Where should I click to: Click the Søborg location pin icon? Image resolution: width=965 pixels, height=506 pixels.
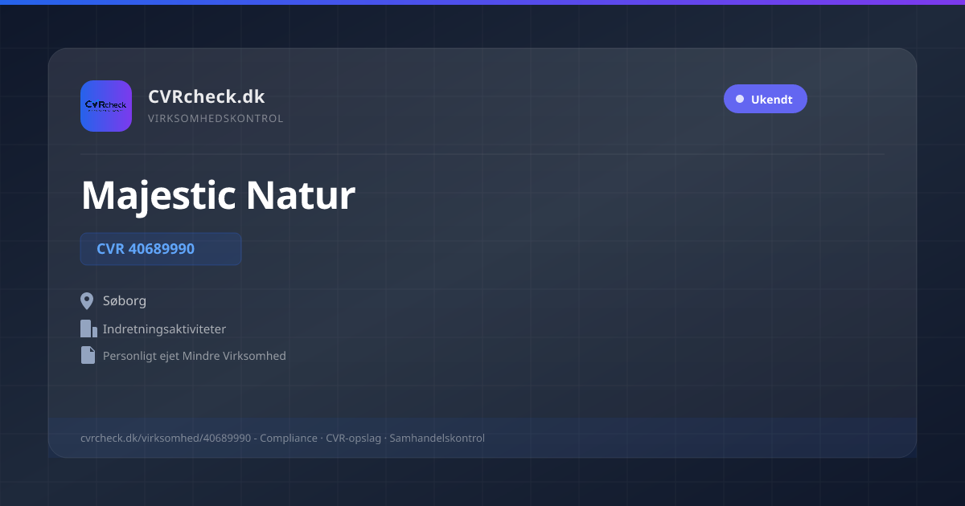click(87, 301)
